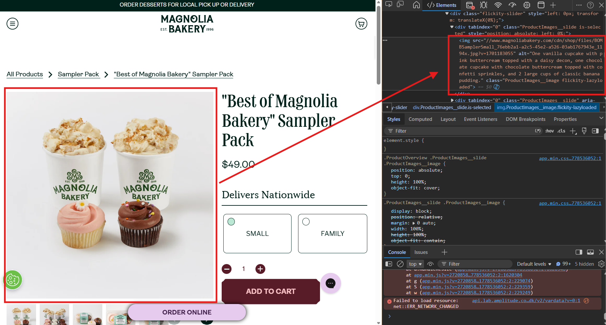Add more tools with top plus icon

(553, 5)
